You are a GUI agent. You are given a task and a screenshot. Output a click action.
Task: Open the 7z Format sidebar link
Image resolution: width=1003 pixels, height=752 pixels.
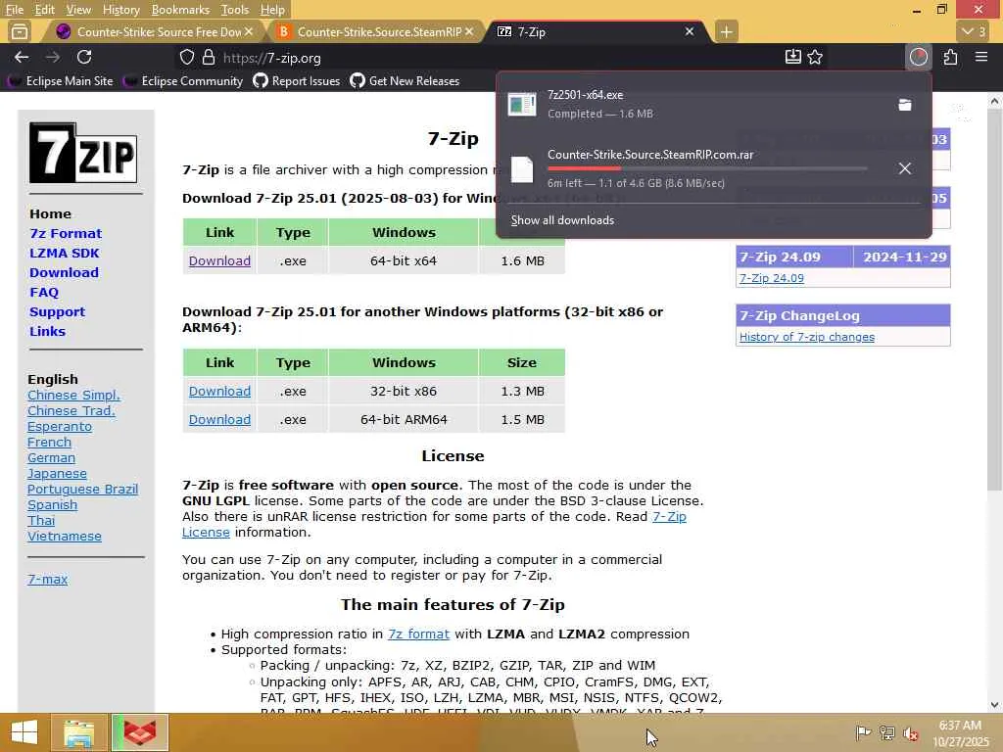click(66, 233)
